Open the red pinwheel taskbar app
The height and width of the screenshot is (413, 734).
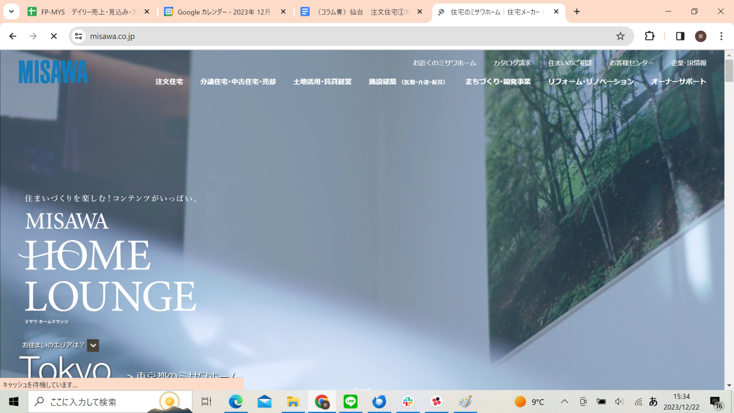tap(437, 402)
